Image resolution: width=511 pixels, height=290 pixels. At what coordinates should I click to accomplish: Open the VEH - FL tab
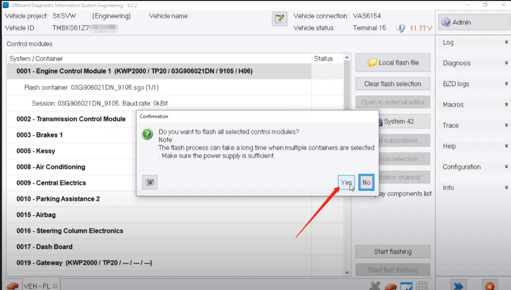coord(37,286)
